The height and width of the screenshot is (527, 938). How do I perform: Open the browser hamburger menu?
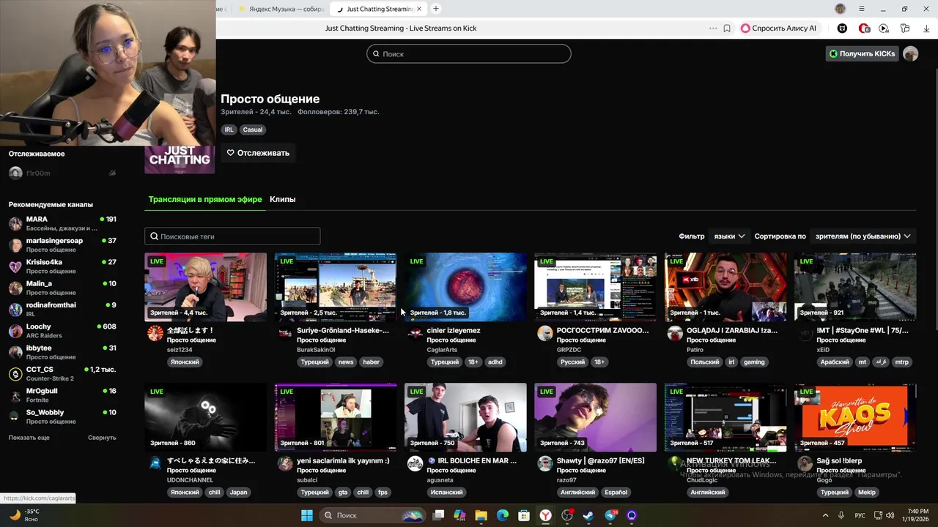coord(861,9)
